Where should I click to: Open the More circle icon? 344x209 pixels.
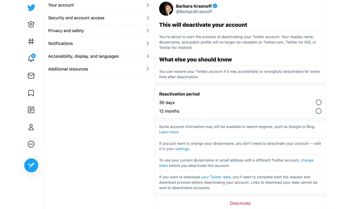[31, 144]
